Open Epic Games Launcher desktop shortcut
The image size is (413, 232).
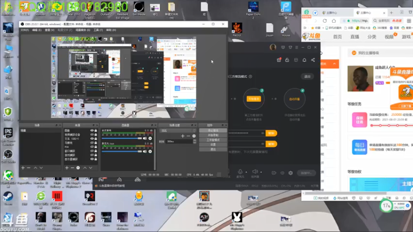pyautogui.click(x=8, y=137)
